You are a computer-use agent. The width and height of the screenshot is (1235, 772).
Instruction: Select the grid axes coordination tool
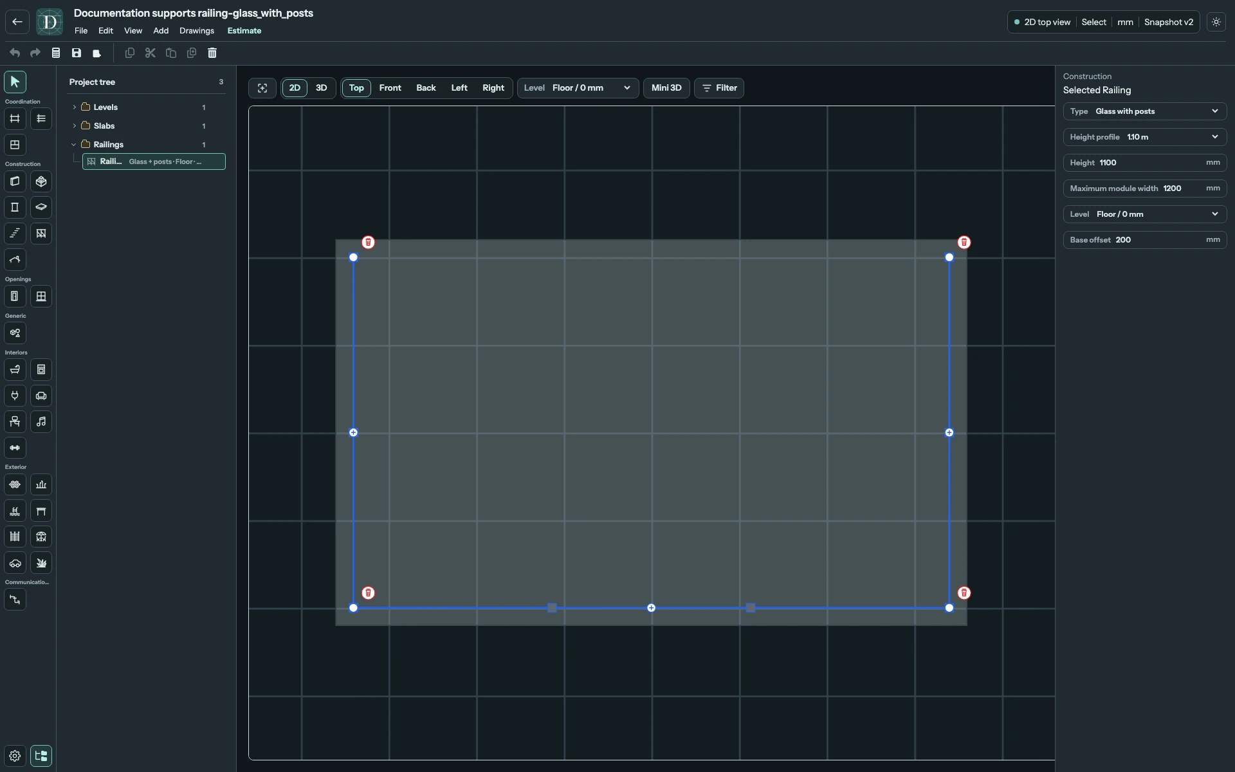point(15,118)
